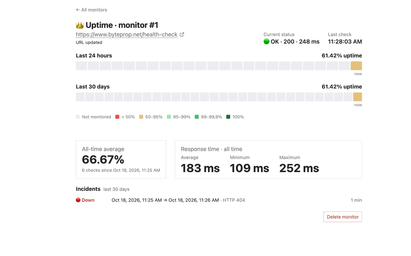Viewport: 411px width, 256px height.
Task: Click the 'Not monitored' legend swatch
Action: click(x=78, y=117)
